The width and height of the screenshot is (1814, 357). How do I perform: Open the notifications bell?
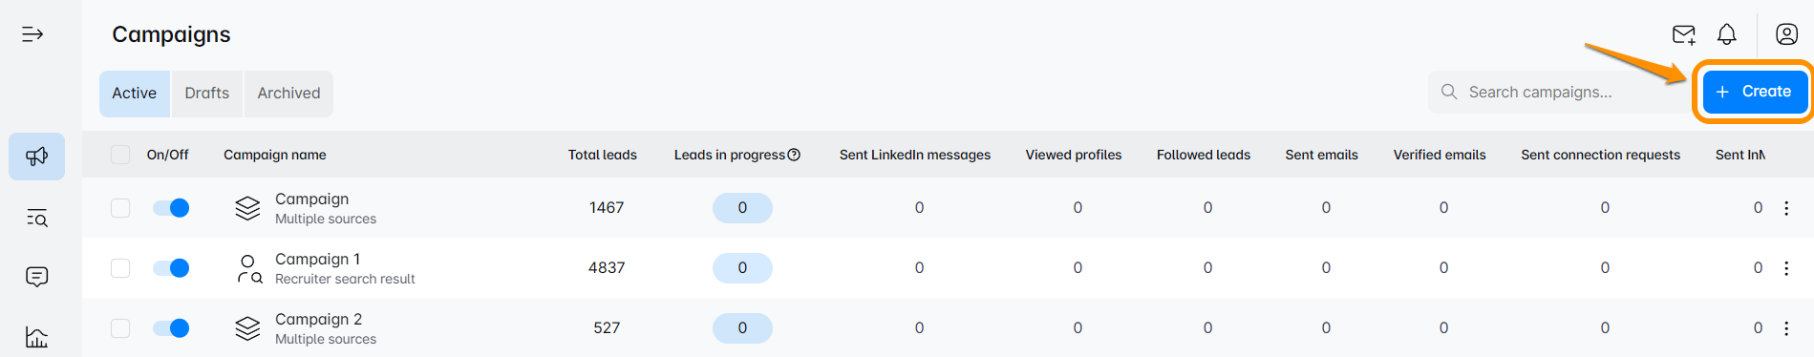(1727, 34)
